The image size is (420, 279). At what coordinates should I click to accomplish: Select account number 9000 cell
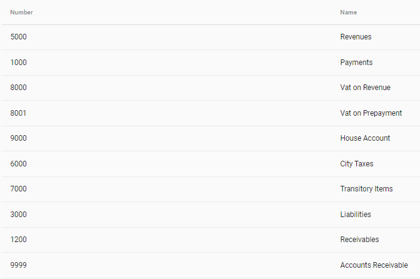pos(19,138)
